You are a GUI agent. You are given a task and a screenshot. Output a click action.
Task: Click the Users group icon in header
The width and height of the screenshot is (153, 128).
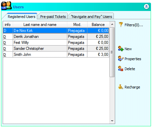coord(6,6)
